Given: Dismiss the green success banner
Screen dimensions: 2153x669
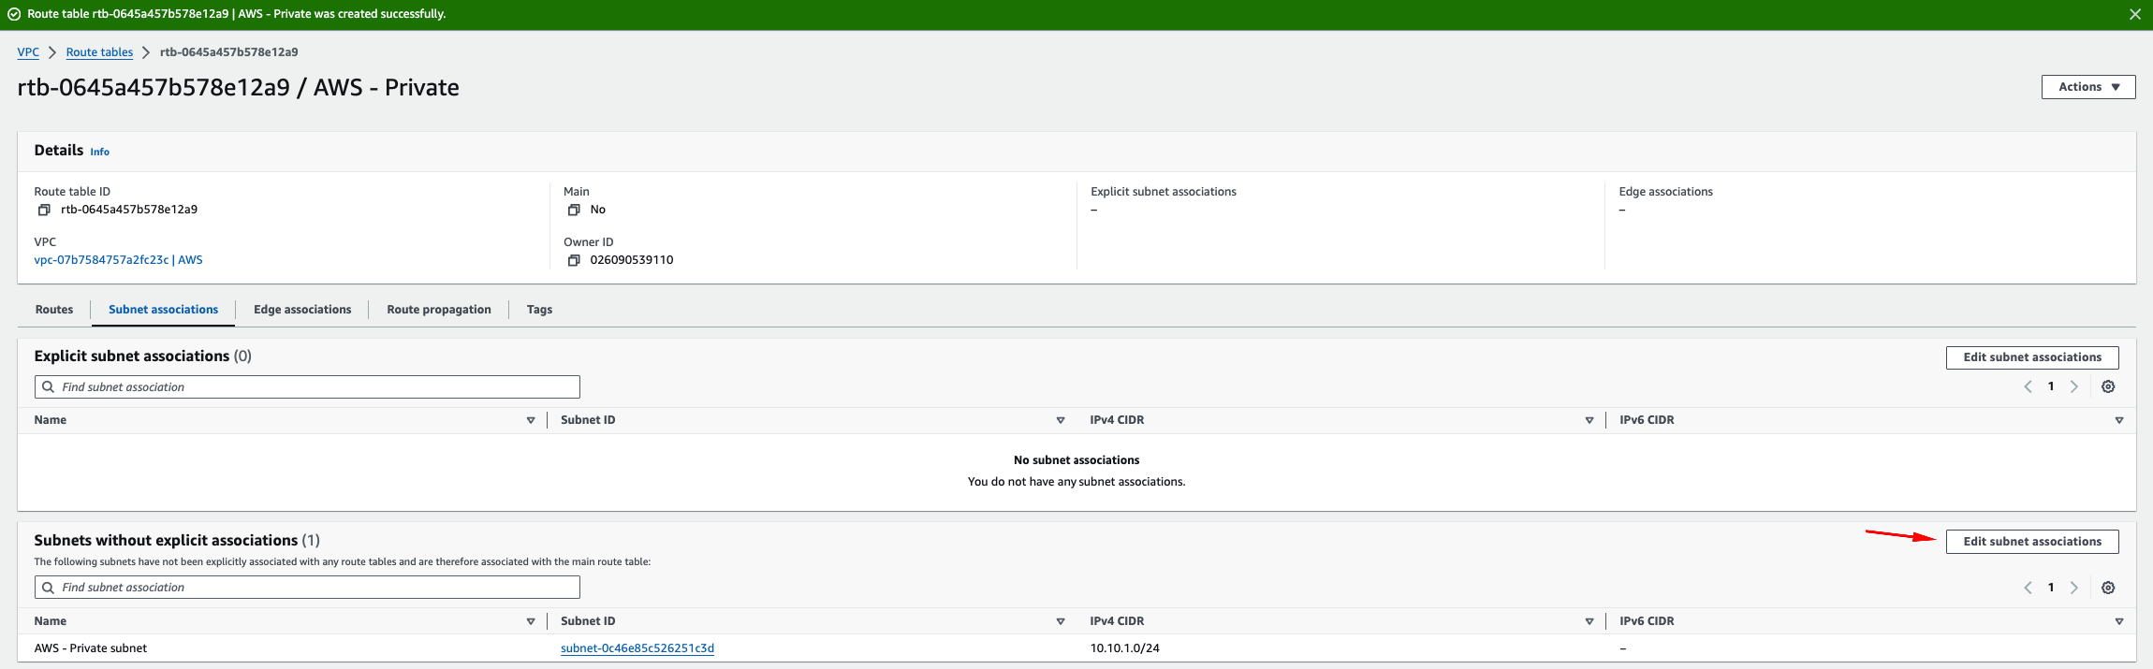Looking at the screenshot, I should click(x=2135, y=14).
